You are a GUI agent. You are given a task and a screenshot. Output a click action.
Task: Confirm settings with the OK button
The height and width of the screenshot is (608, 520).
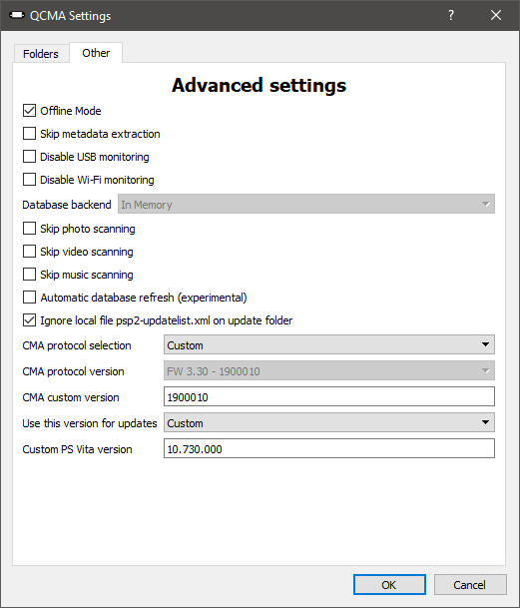coord(389,584)
